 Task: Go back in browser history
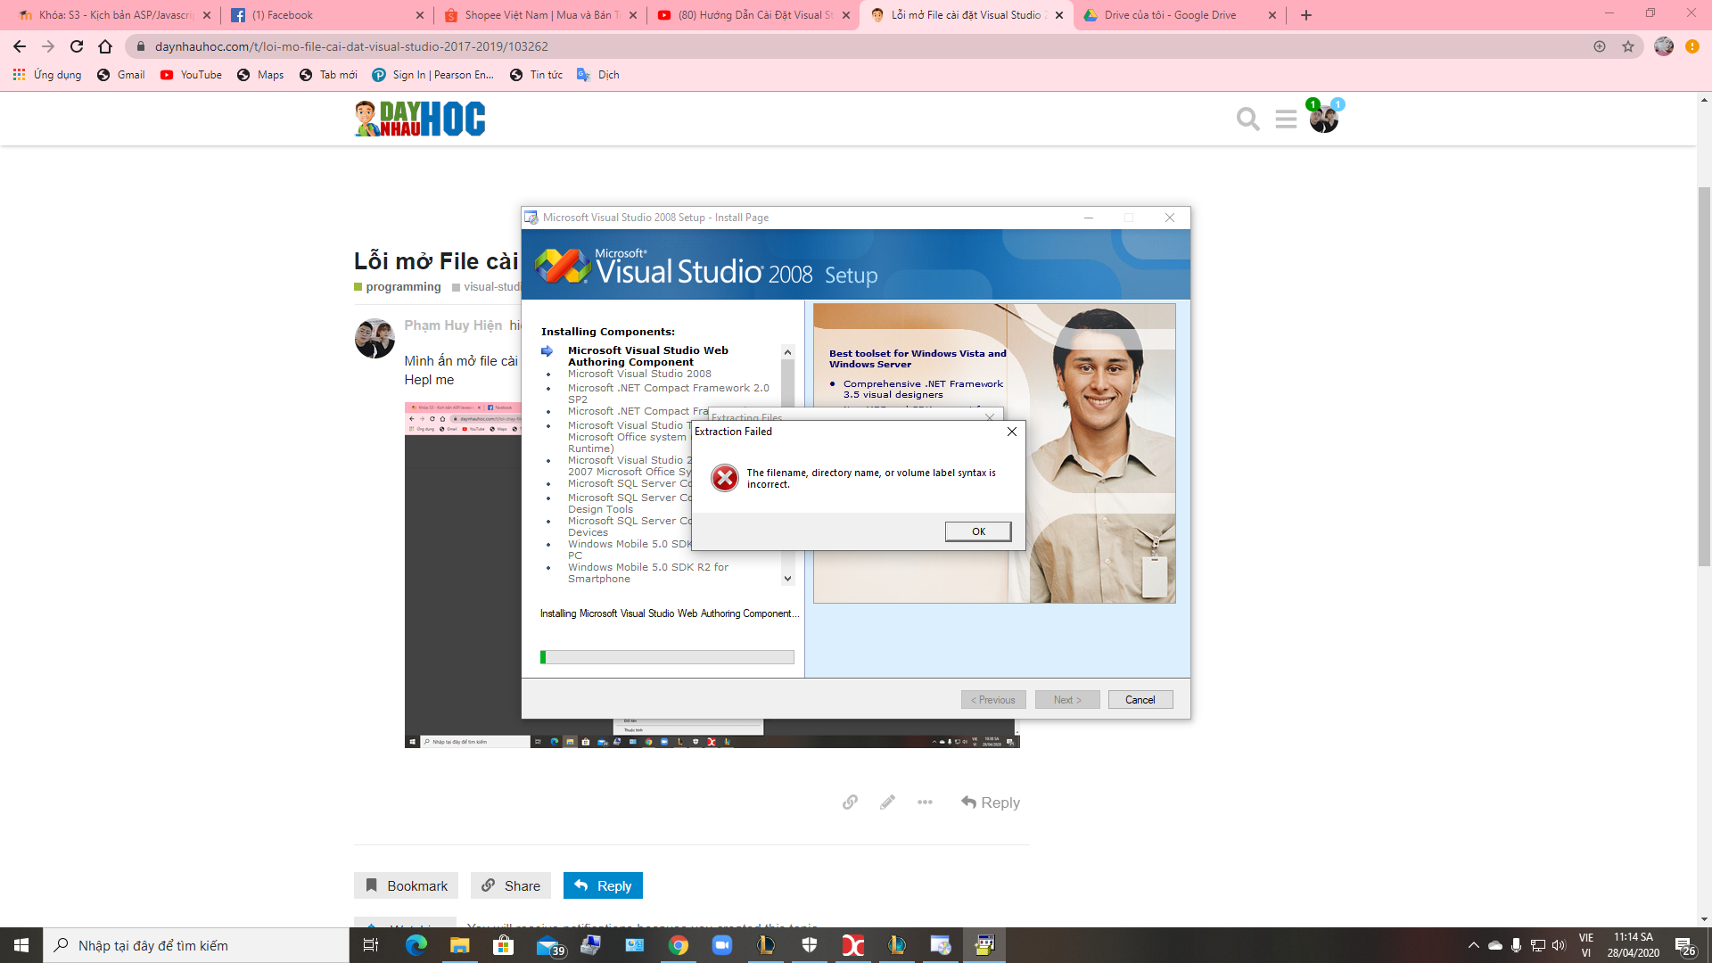[20, 46]
